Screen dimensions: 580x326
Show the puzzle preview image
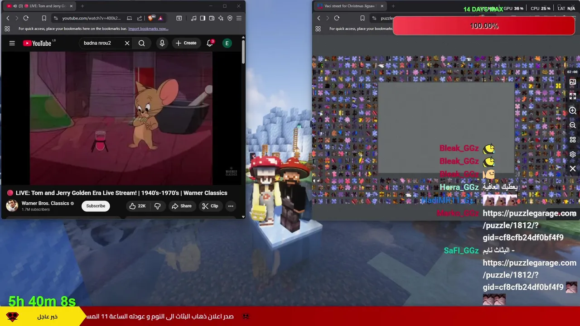(x=573, y=82)
